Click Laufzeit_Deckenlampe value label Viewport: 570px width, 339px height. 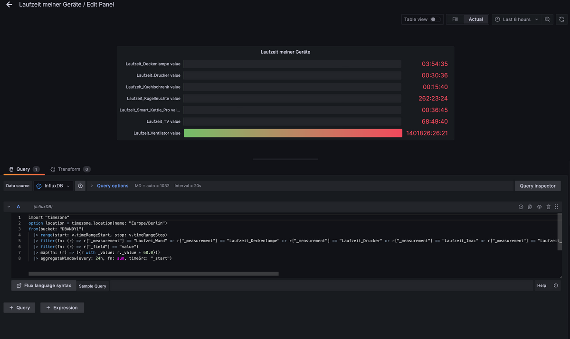[153, 64]
